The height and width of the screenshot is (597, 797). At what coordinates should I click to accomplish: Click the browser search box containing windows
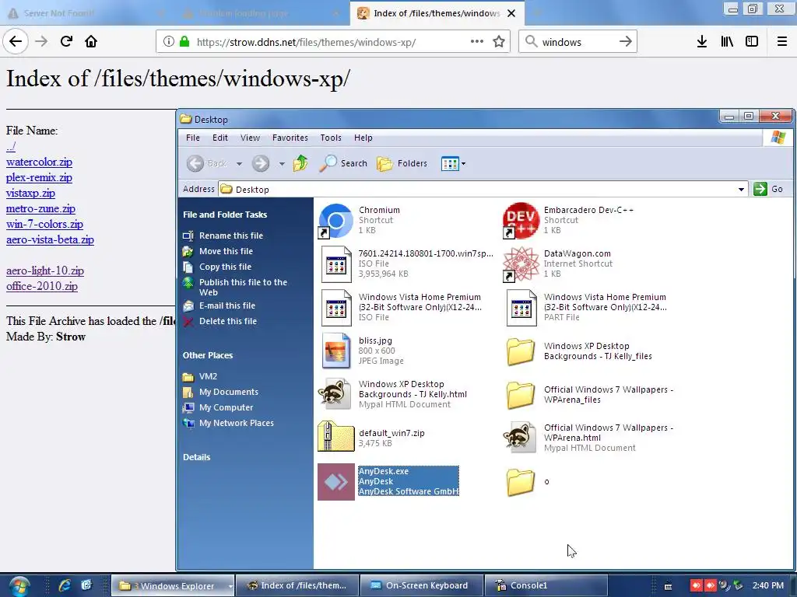tap(577, 42)
